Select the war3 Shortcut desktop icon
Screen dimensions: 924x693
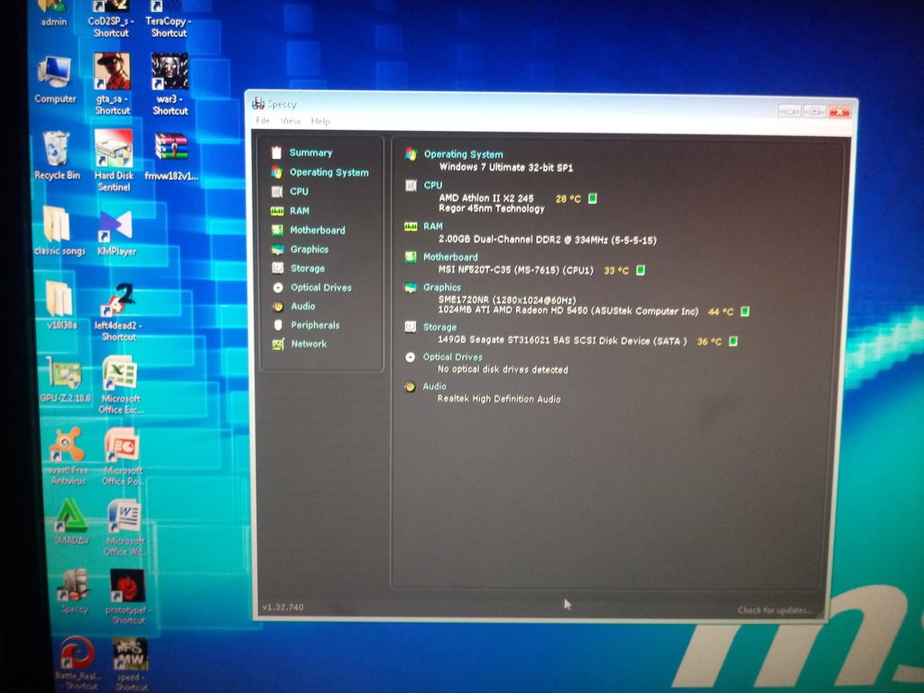pyautogui.click(x=170, y=84)
